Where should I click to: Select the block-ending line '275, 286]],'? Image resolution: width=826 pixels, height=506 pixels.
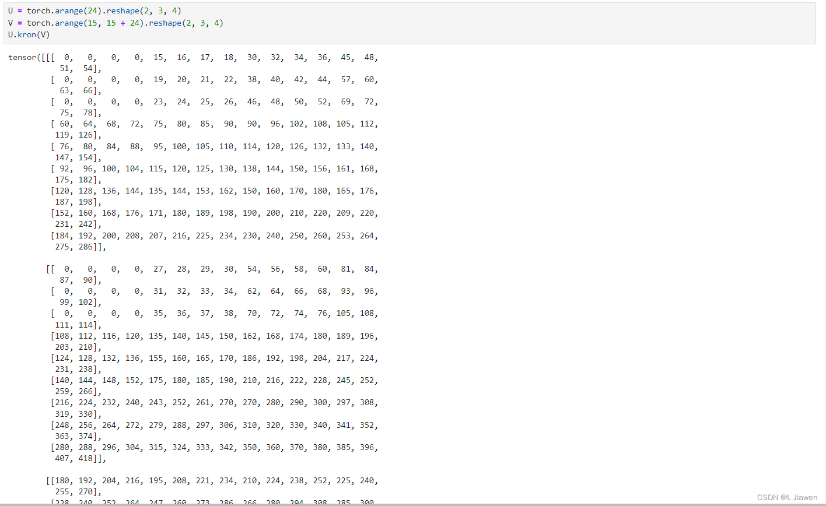point(80,247)
